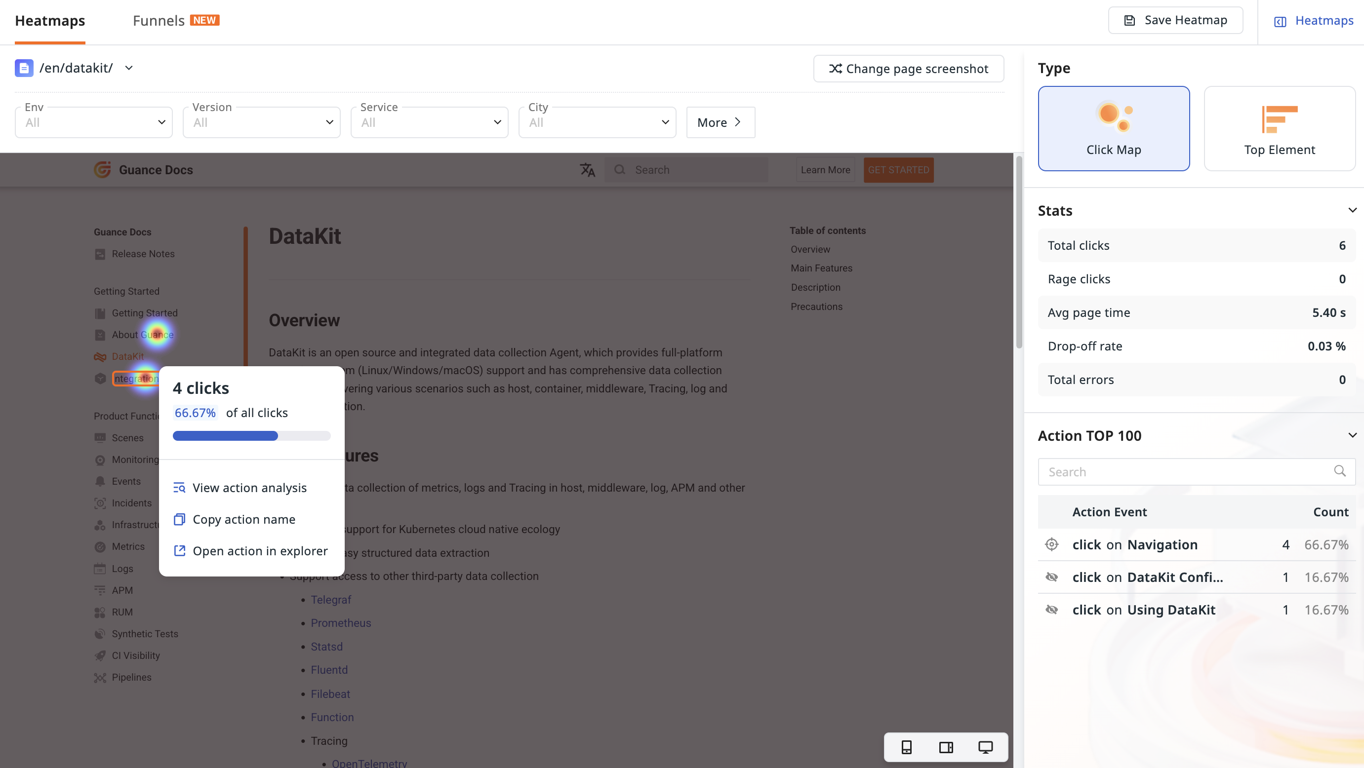Screen dimensions: 1364x768
Task: Click the target icon on Navigation row
Action: pyautogui.click(x=1051, y=544)
